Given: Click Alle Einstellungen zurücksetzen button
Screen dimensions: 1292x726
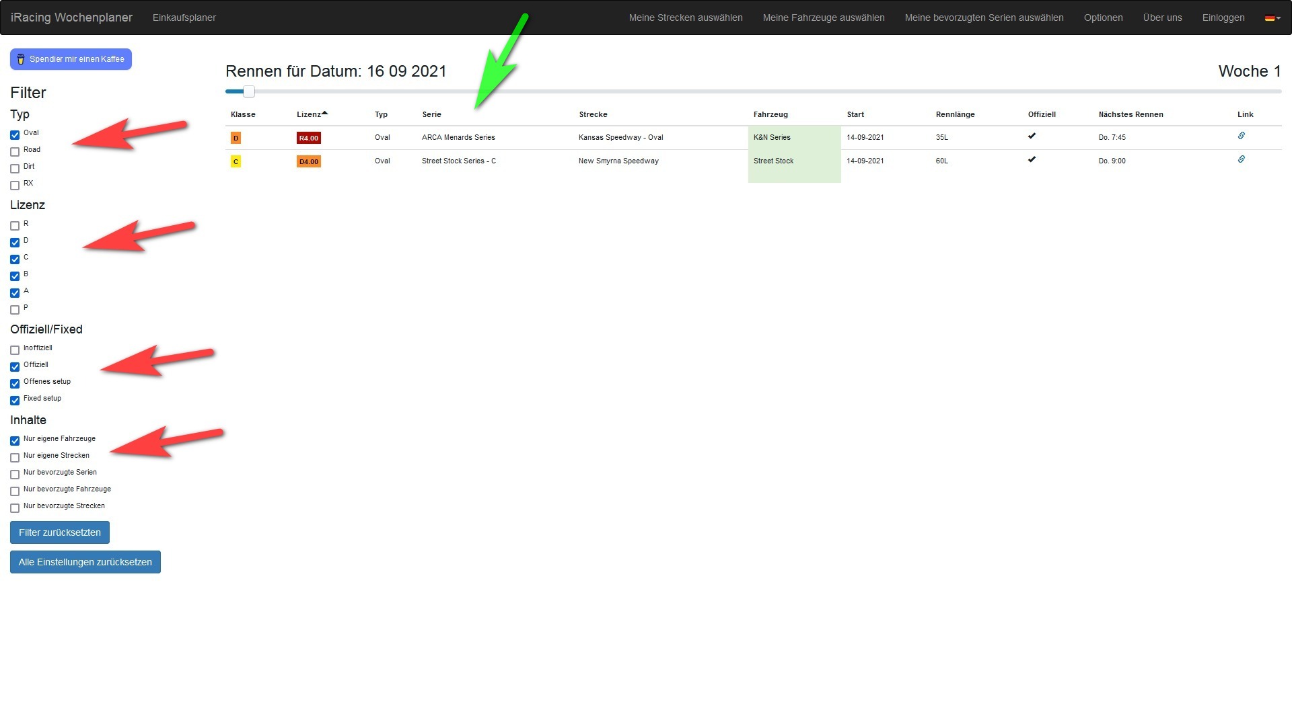Looking at the screenshot, I should pyautogui.click(x=85, y=562).
